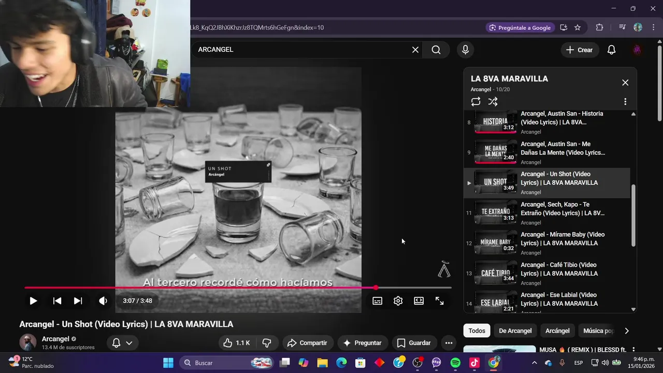
Task: Play Historia from the playlist
Action: [546, 122]
